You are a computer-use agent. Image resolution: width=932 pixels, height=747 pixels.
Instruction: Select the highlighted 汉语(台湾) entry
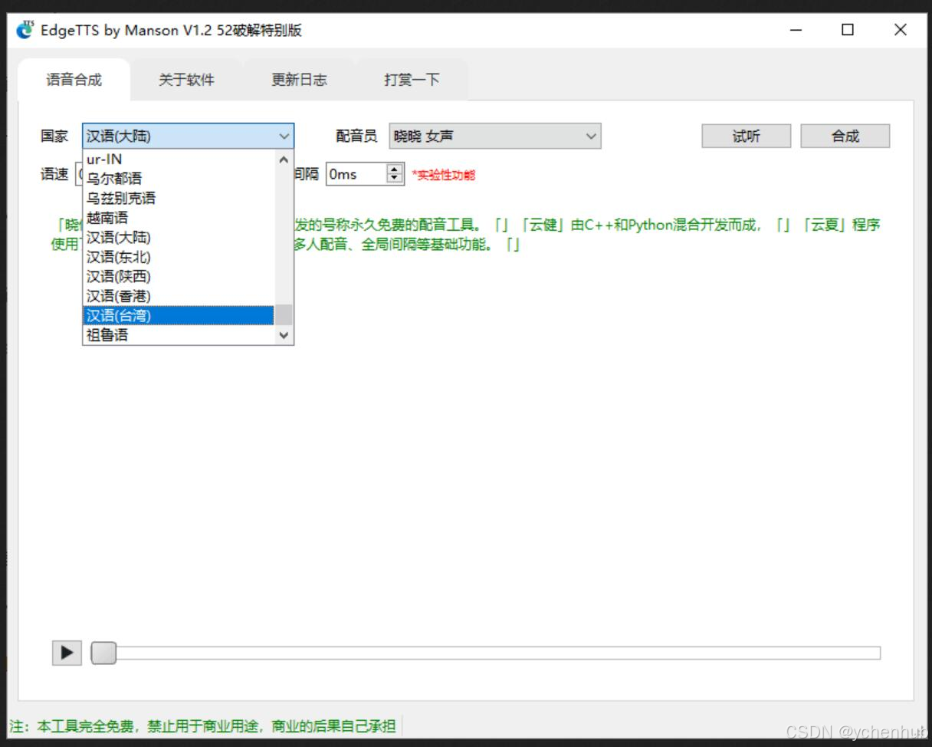178,315
